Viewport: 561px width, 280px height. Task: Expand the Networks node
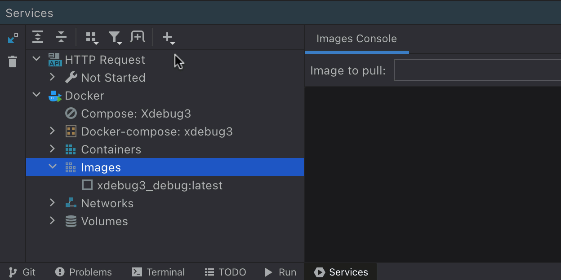coord(53,203)
